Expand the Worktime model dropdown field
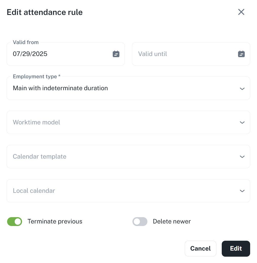The image size is (257, 263). 122,122
